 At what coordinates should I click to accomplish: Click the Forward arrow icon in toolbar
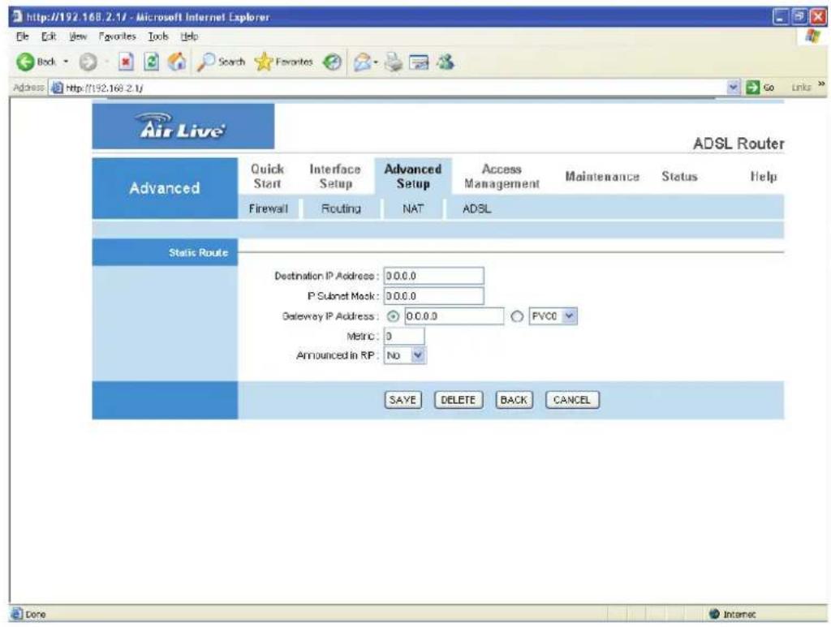(88, 62)
